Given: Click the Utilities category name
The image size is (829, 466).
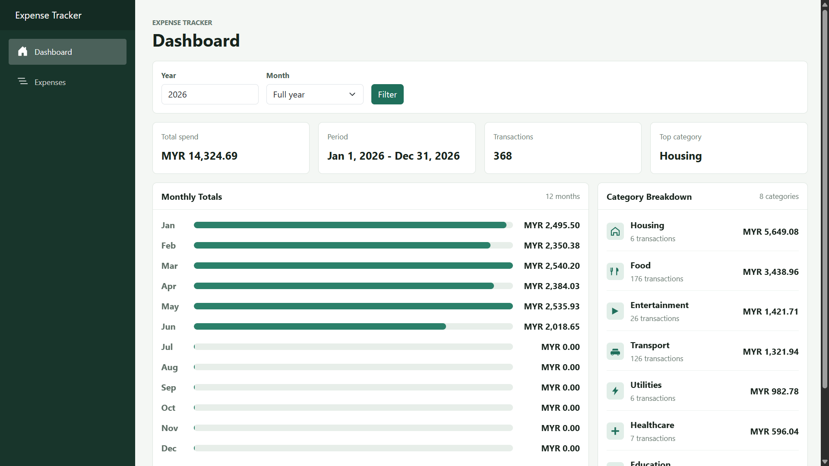Looking at the screenshot, I should [646, 385].
